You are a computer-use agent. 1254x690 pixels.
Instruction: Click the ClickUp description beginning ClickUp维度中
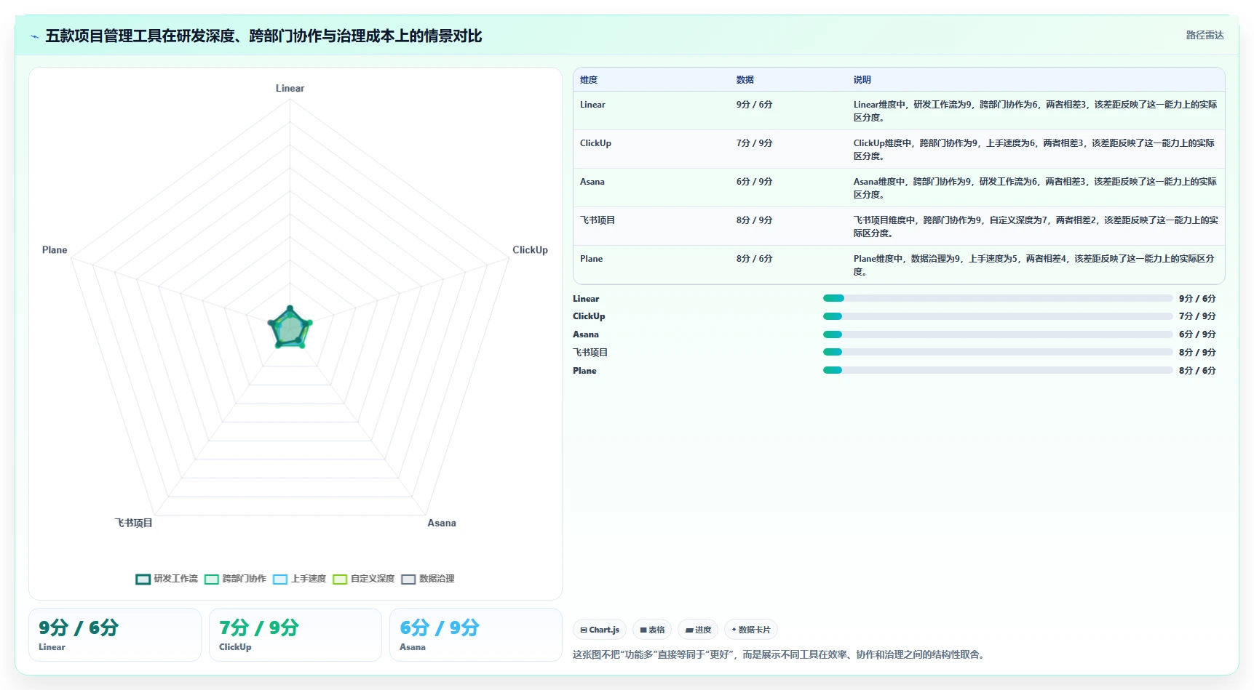click(x=1034, y=149)
